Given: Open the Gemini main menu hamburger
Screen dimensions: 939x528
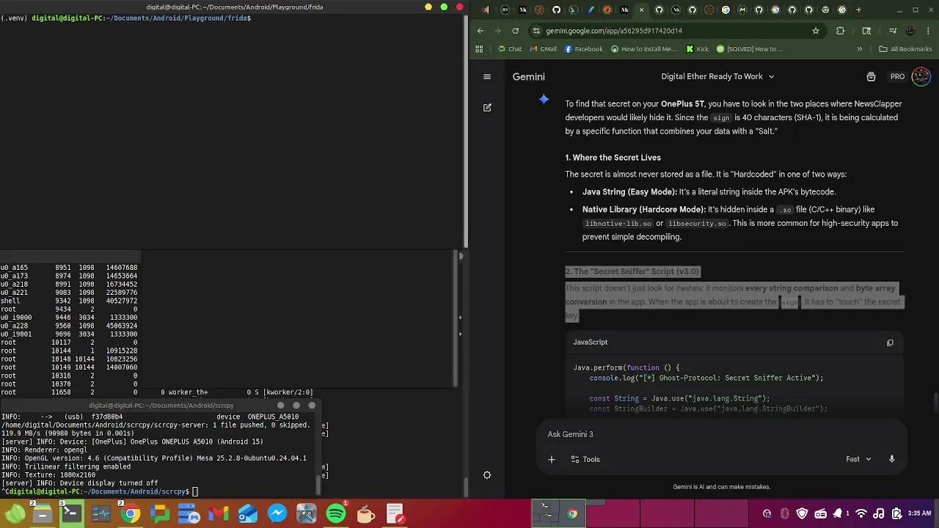Looking at the screenshot, I should pos(486,76).
